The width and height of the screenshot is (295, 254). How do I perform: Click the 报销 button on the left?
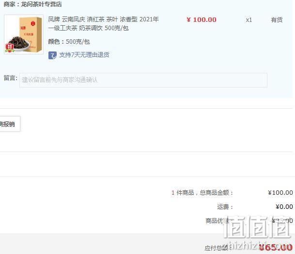10,124
